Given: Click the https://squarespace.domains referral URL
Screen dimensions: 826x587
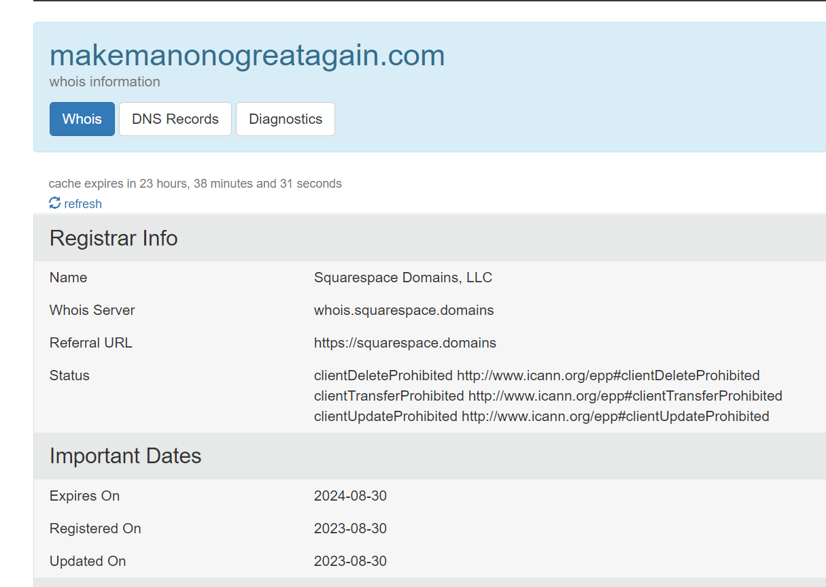Looking at the screenshot, I should (x=405, y=343).
